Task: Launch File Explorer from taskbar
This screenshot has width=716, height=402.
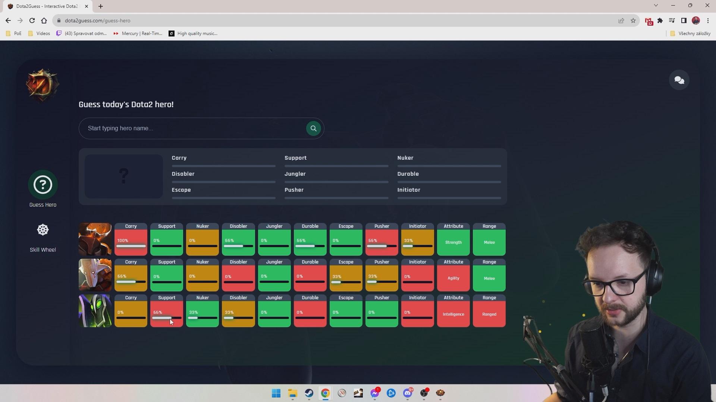Action: coord(292,393)
